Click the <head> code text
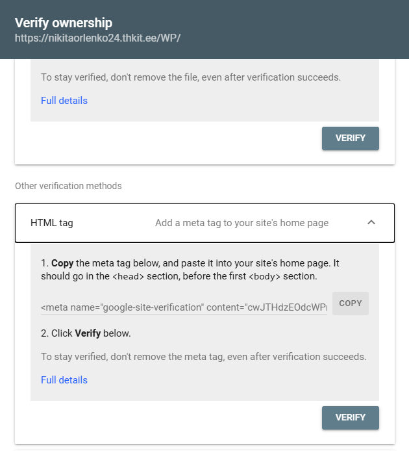 click(129, 276)
